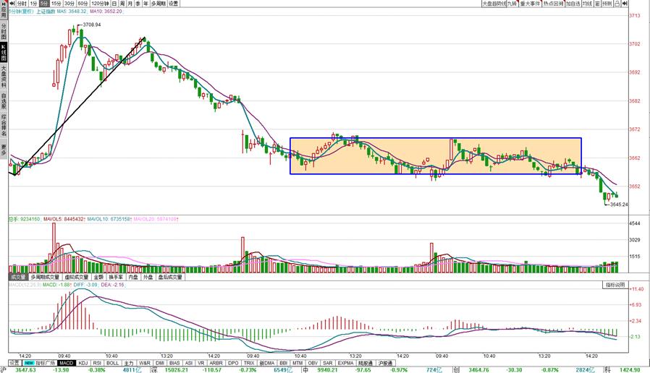Viewport: 650px width, 373px height.
Task: Click the blue-bordered orange consolidation rectangle
Action: point(435,155)
